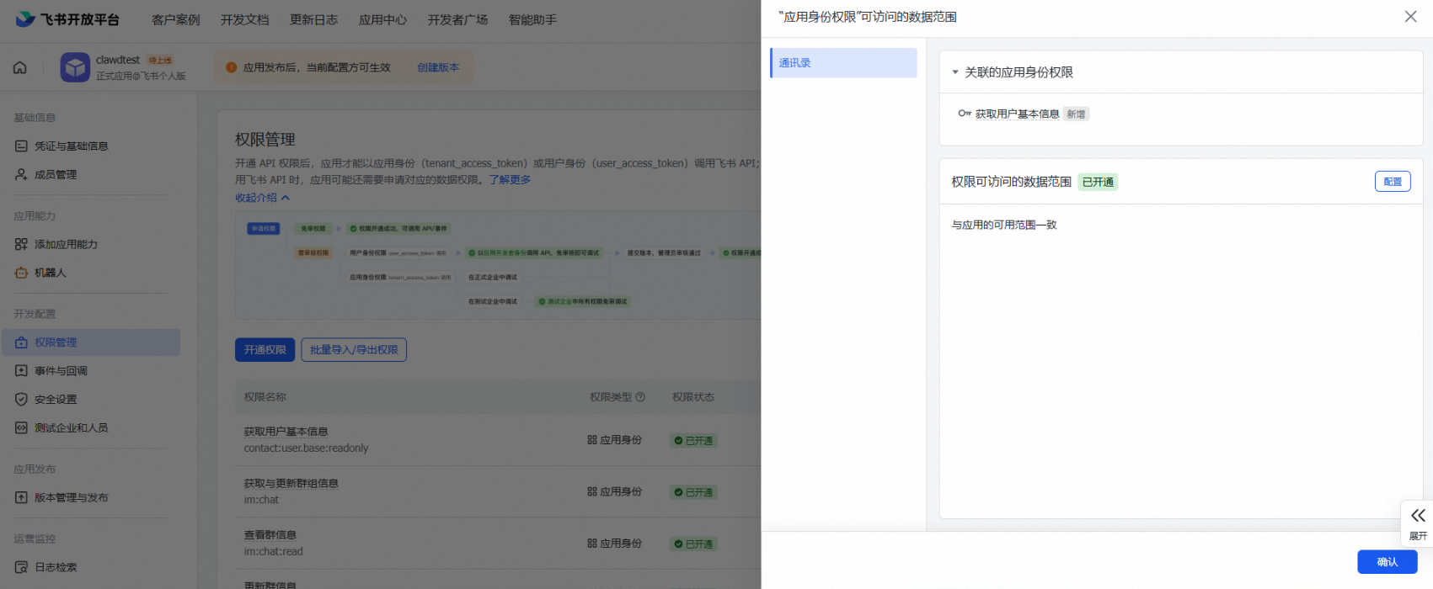Open the 了解更多 link

[x=510, y=180]
